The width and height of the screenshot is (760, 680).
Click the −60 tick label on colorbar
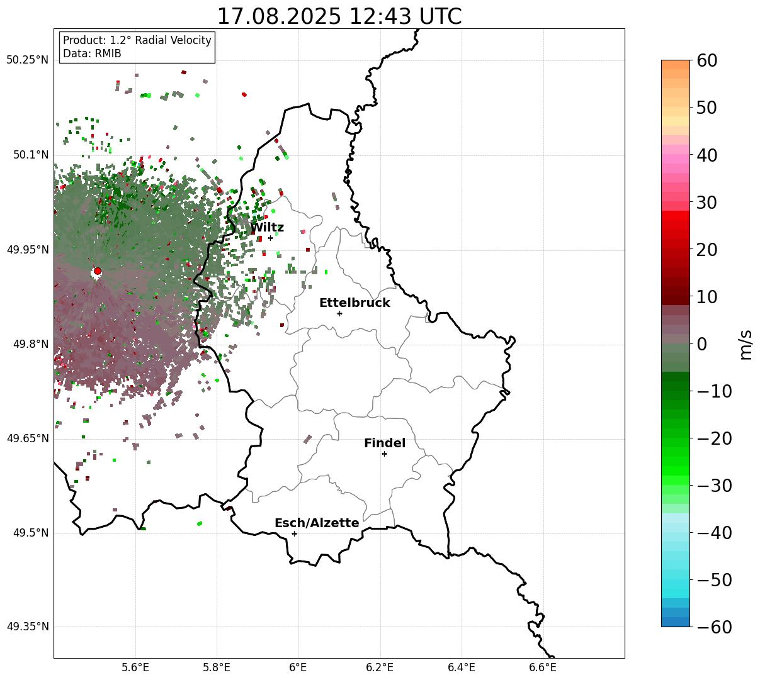(x=714, y=627)
